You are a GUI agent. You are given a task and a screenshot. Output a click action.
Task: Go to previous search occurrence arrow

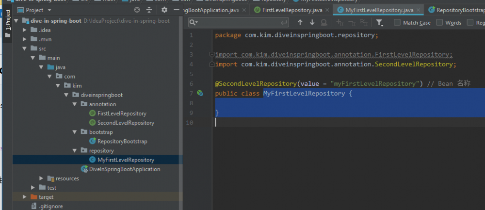click(300, 22)
